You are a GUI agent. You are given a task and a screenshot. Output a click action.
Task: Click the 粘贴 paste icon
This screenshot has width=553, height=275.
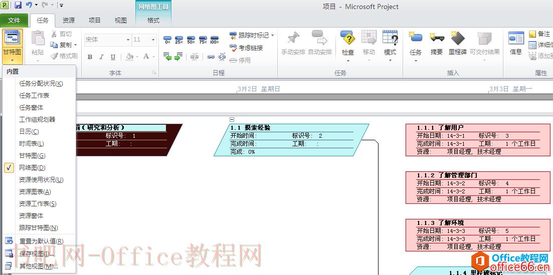coord(38,39)
